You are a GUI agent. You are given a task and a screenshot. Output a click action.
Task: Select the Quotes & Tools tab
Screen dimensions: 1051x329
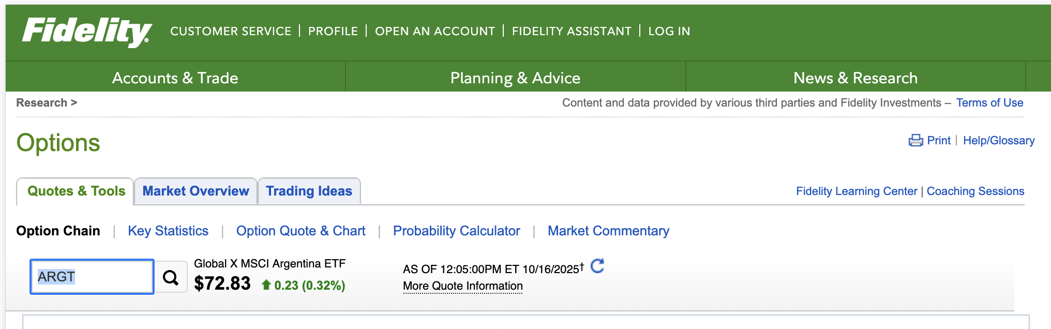pyautogui.click(x=76, y=191)
